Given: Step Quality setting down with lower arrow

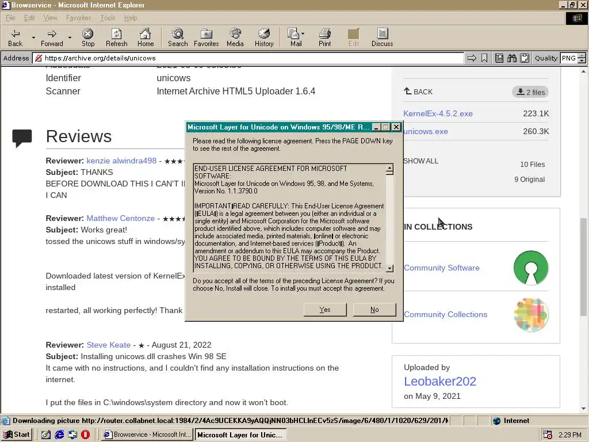Looking at the screenshot, I should [582, 60].
